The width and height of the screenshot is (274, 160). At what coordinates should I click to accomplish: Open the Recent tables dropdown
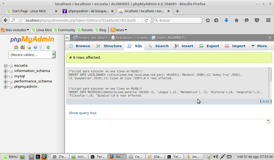pyautogui.click(x=32, y=55)
